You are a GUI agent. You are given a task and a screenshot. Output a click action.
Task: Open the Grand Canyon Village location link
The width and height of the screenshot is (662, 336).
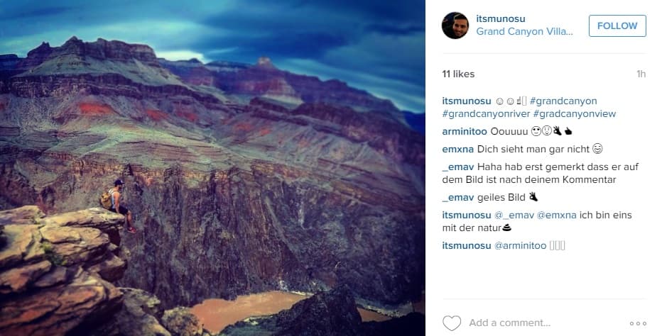pyautogui.click(x=524, y=32)
